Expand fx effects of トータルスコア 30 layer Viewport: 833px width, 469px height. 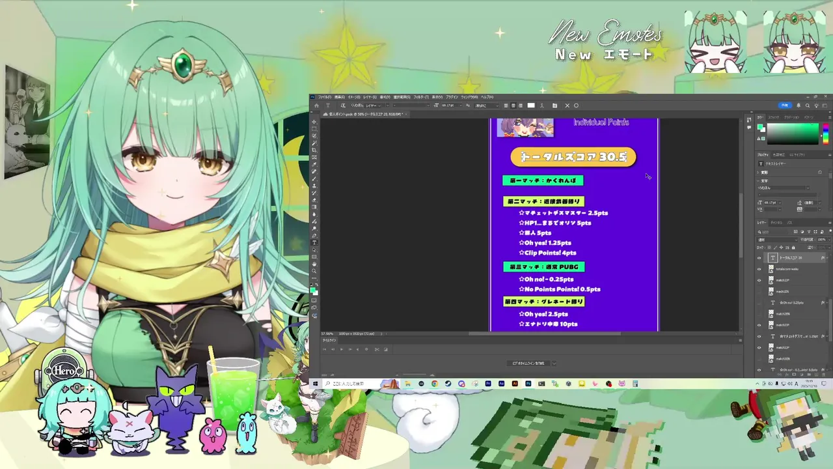(x=828, y=258)
